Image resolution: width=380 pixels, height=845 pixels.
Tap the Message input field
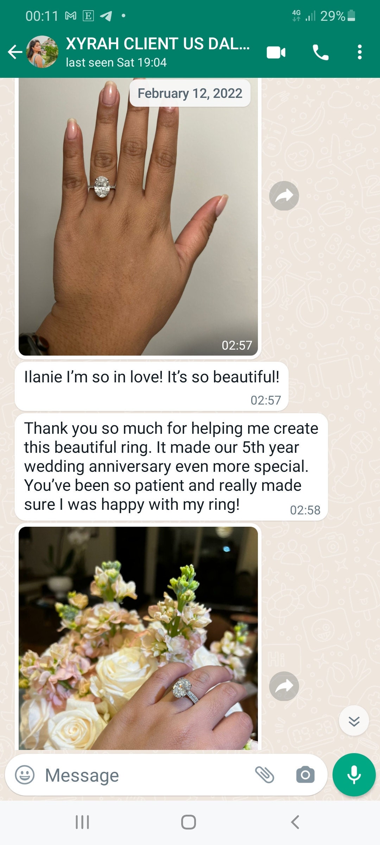pos(148,775)
